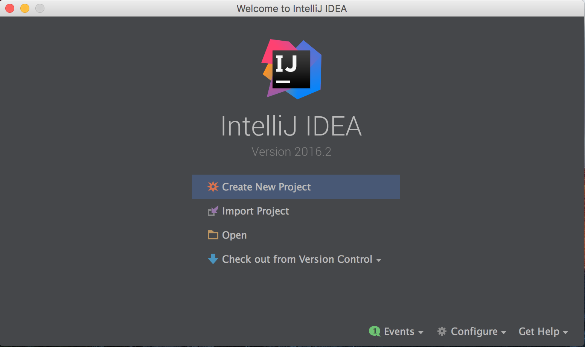The image size is (585, 347).
Task: Click the Import Project arrow icon
Action: click(x=213, y=211)
